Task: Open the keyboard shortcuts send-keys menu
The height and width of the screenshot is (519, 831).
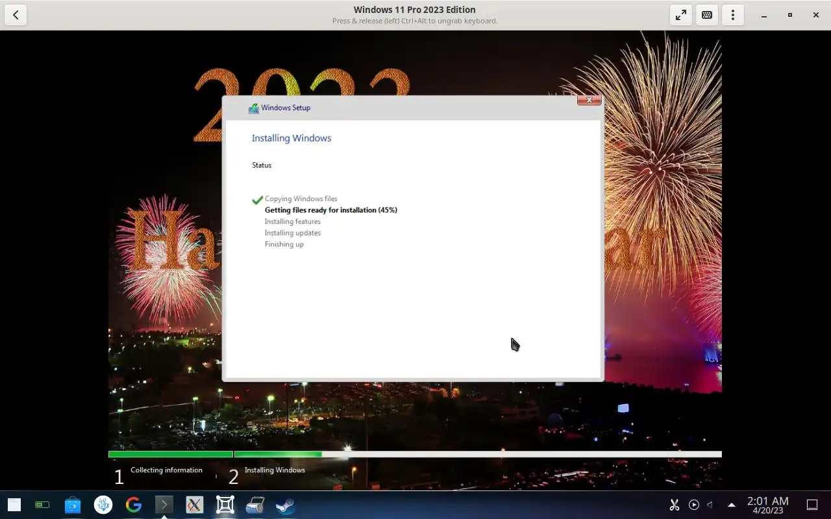Action: tap(707, 15)
